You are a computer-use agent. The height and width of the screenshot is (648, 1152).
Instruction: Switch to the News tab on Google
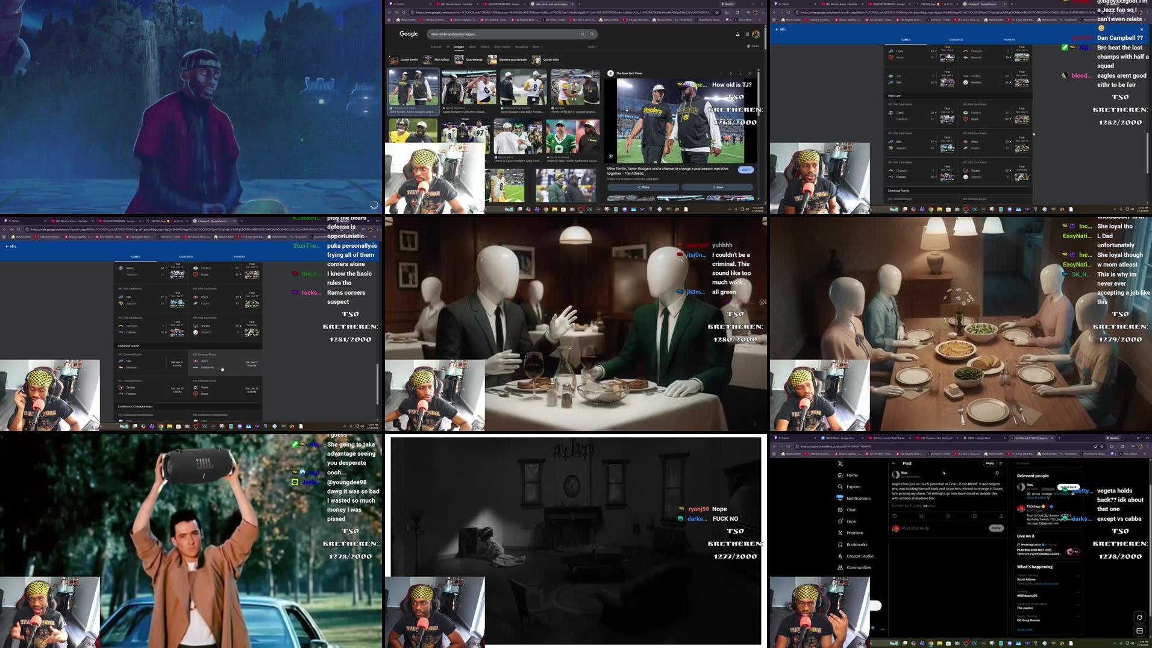[472, 47]
